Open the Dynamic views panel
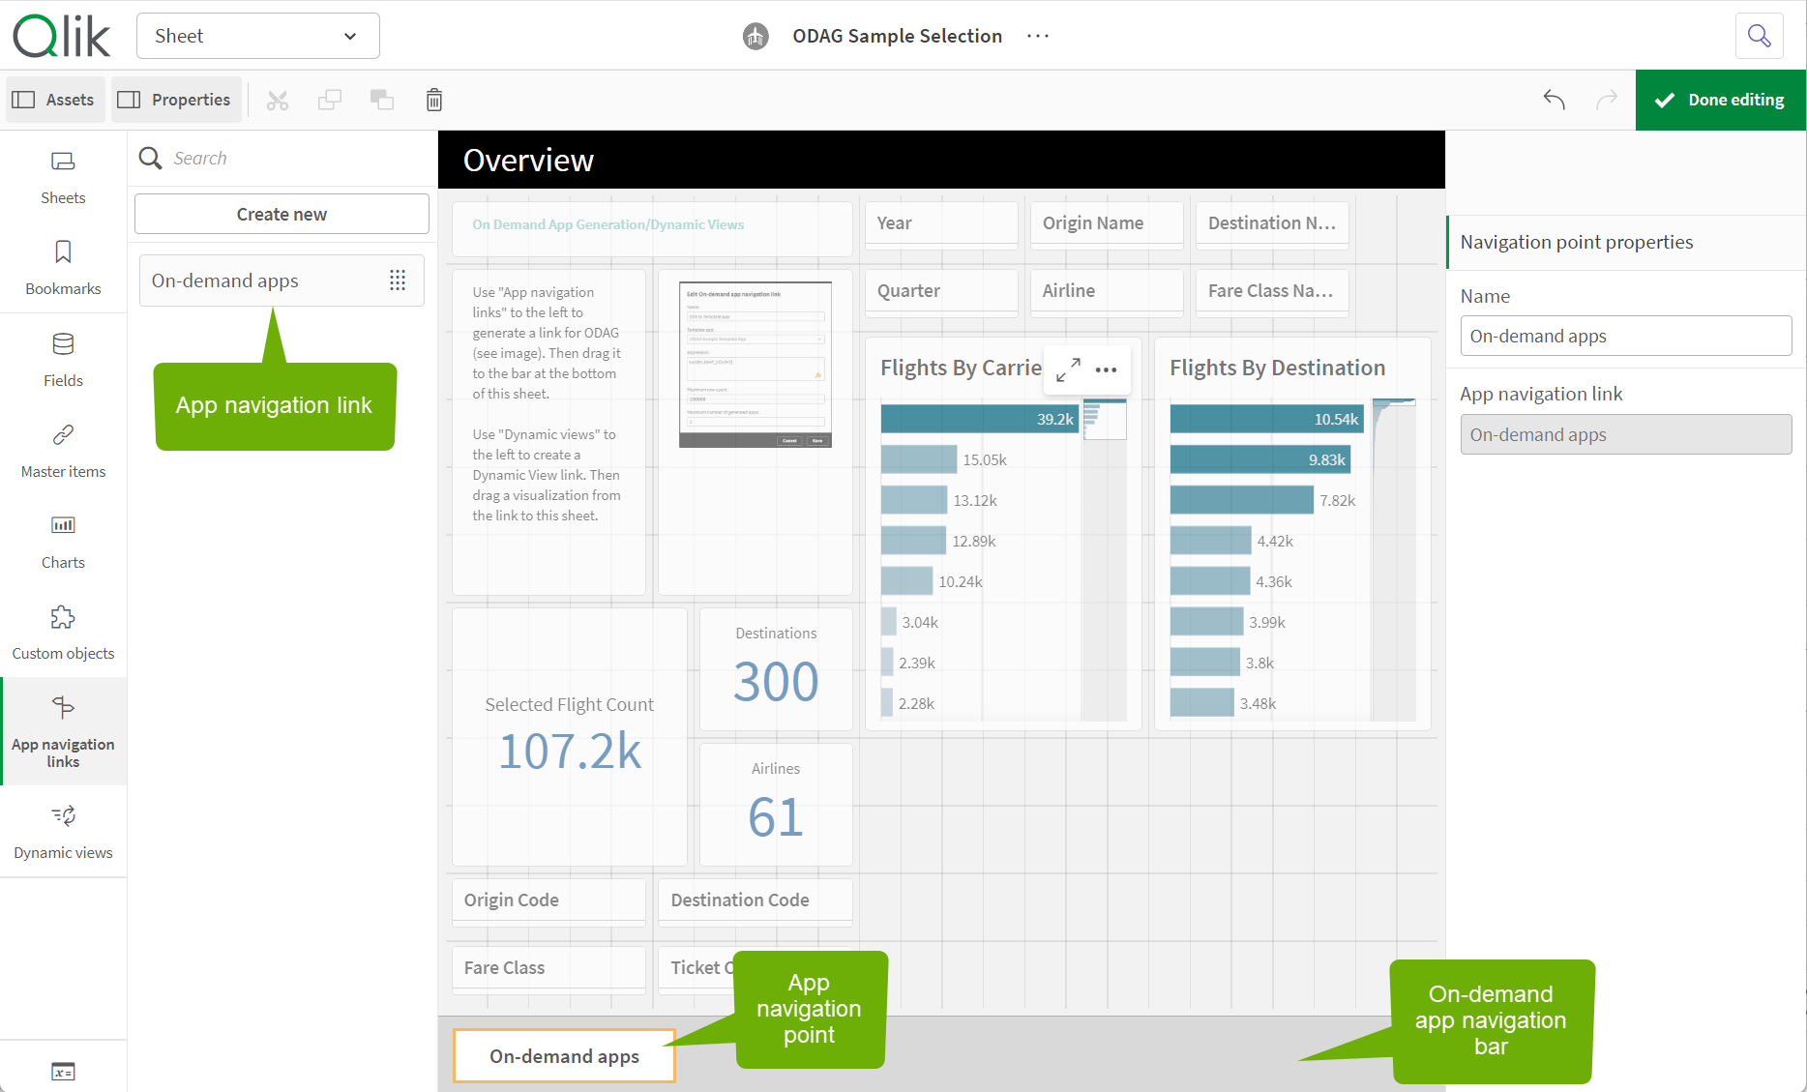The image size is (1807, 1092). coord(62,830)
